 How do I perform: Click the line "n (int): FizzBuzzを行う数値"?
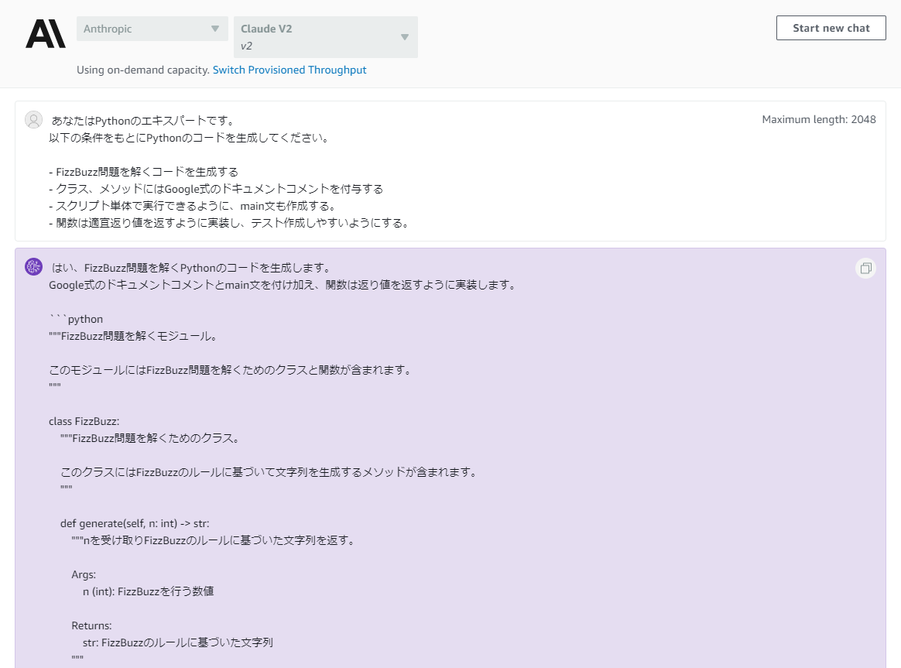[149, 591]
